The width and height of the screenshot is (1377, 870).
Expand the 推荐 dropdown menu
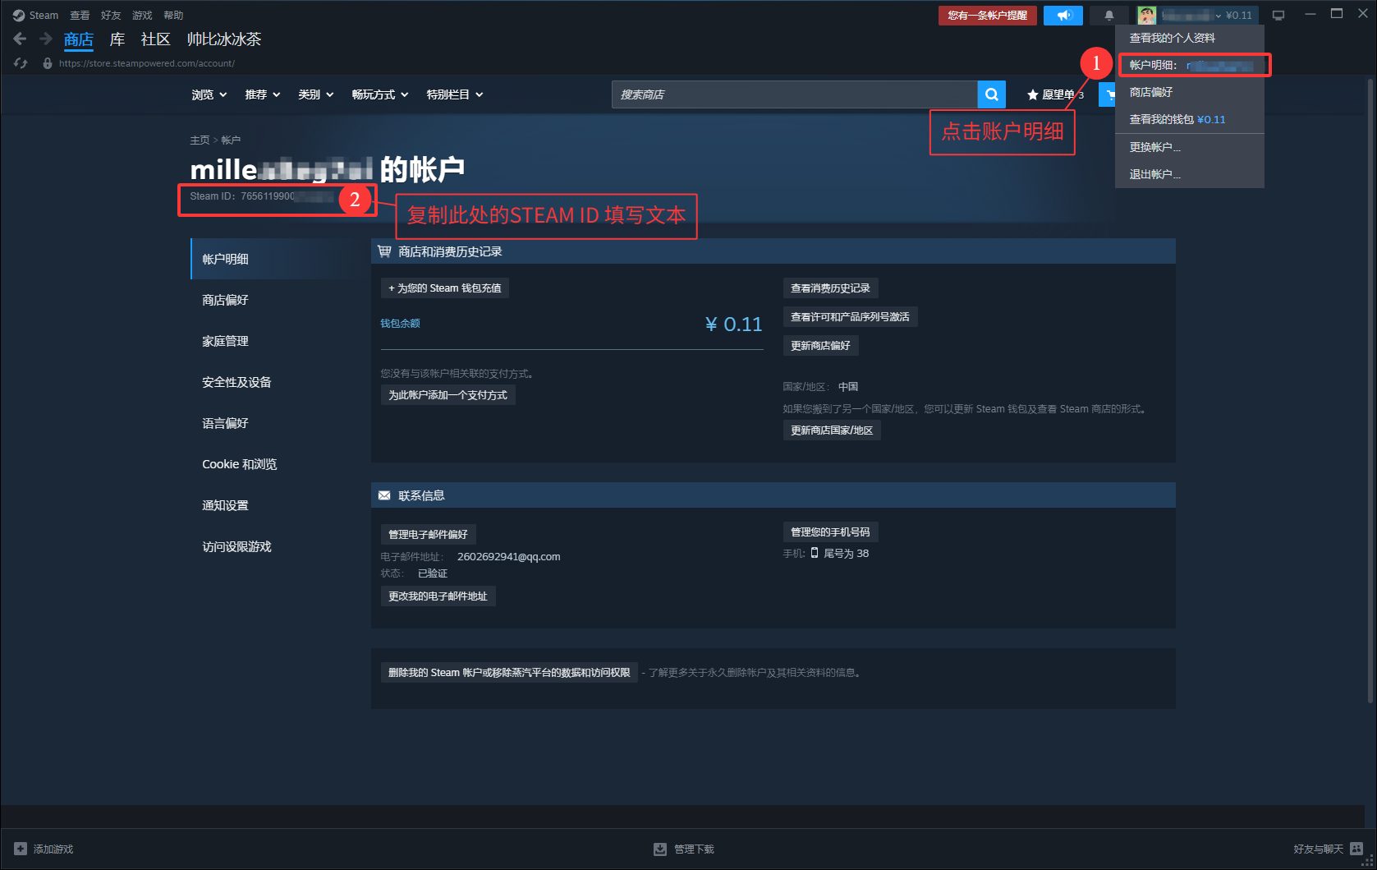click(x=262, y=94)
